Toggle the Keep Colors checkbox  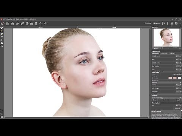click(x=181, y=74)
